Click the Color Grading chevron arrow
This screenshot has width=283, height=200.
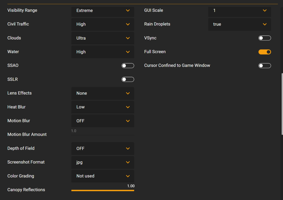128,176
